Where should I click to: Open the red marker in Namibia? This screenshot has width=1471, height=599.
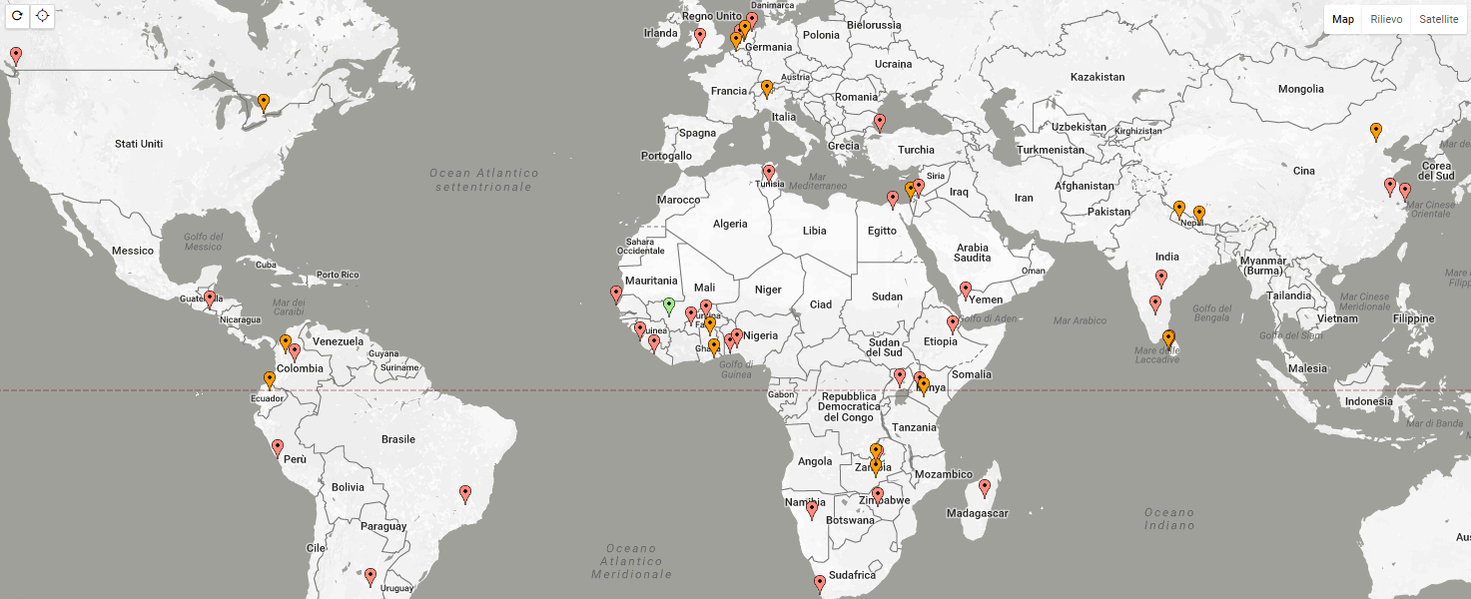pyautogui.click(x=812, y=509)
